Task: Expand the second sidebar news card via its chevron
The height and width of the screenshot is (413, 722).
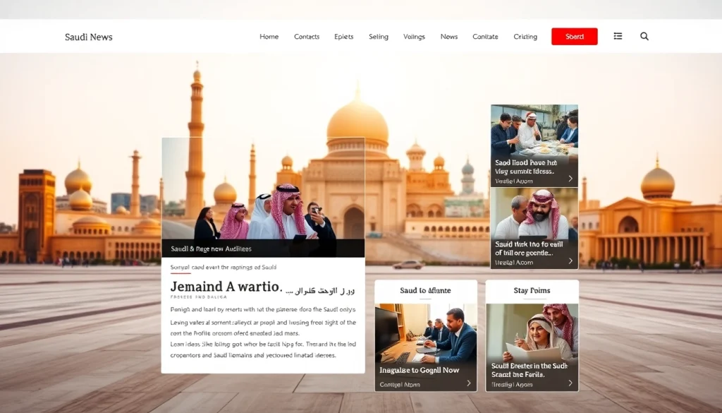Action: 572,262
